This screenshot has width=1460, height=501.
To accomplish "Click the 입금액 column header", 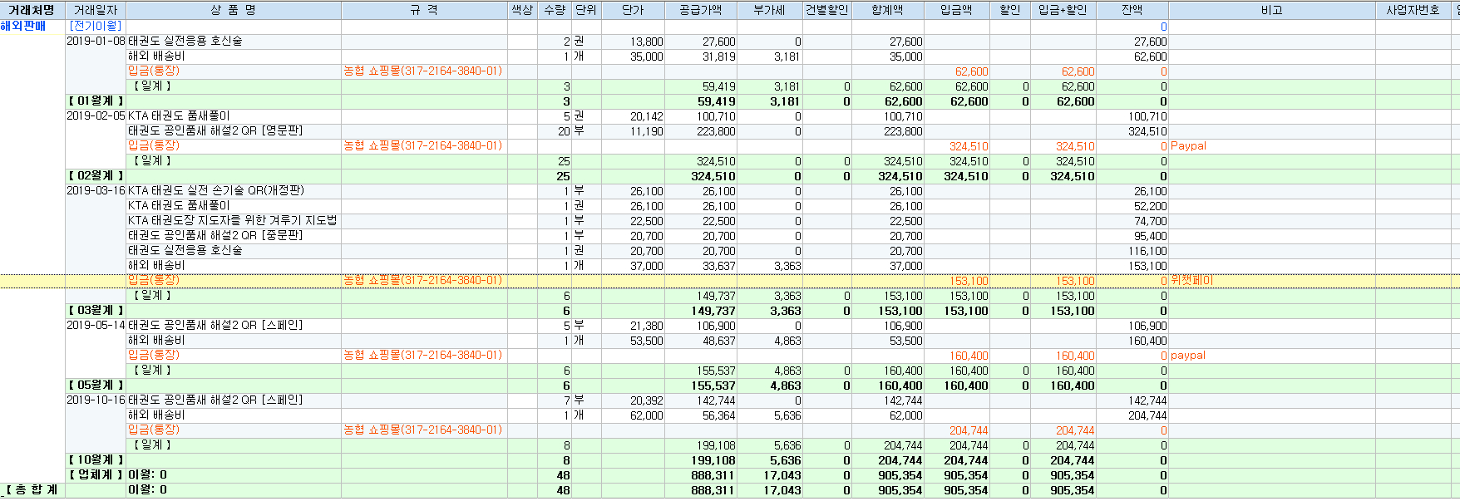I will click(x=957, y=10).
